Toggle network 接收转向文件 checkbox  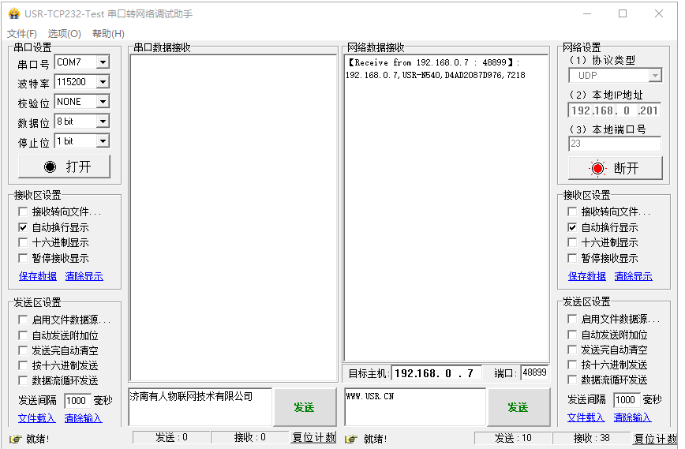pos(572,211)
